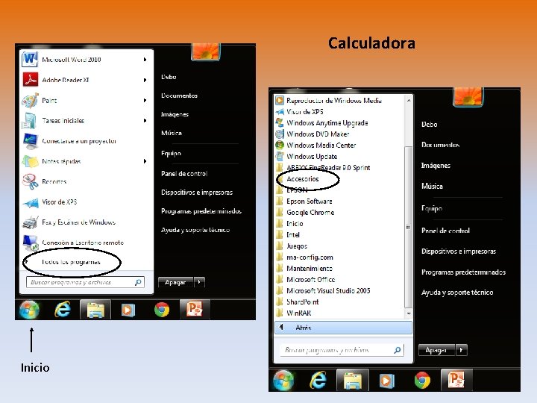Select Windows DVD Maker in program list
The width and height of the screenshot is (537, 403).
tap(318, 134)
